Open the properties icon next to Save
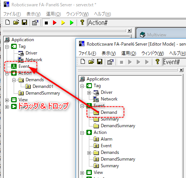Viewport: 186px width, 178px height. pyautogui.click(x=35, y=23)
